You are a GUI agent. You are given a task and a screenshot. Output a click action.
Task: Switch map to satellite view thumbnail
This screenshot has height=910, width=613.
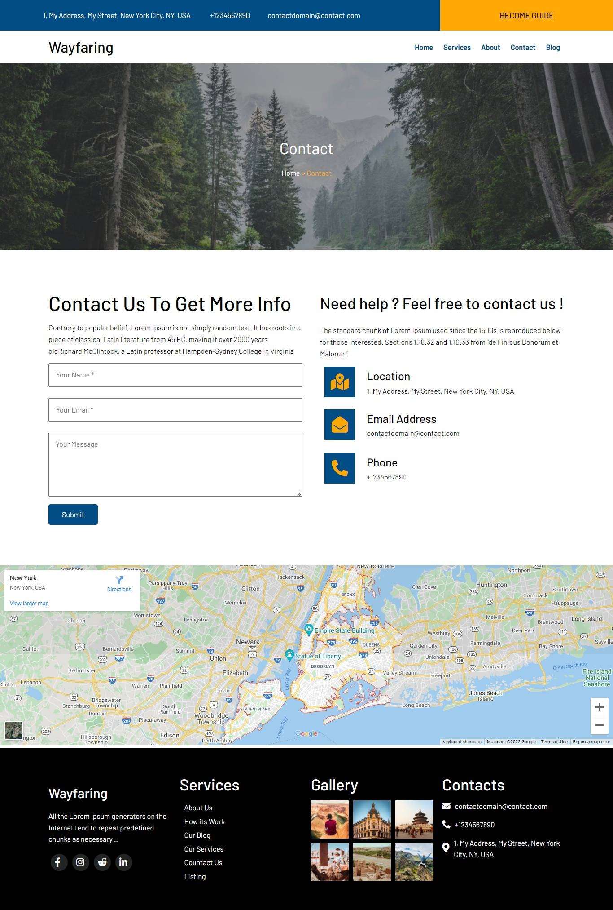click(14, 731)
